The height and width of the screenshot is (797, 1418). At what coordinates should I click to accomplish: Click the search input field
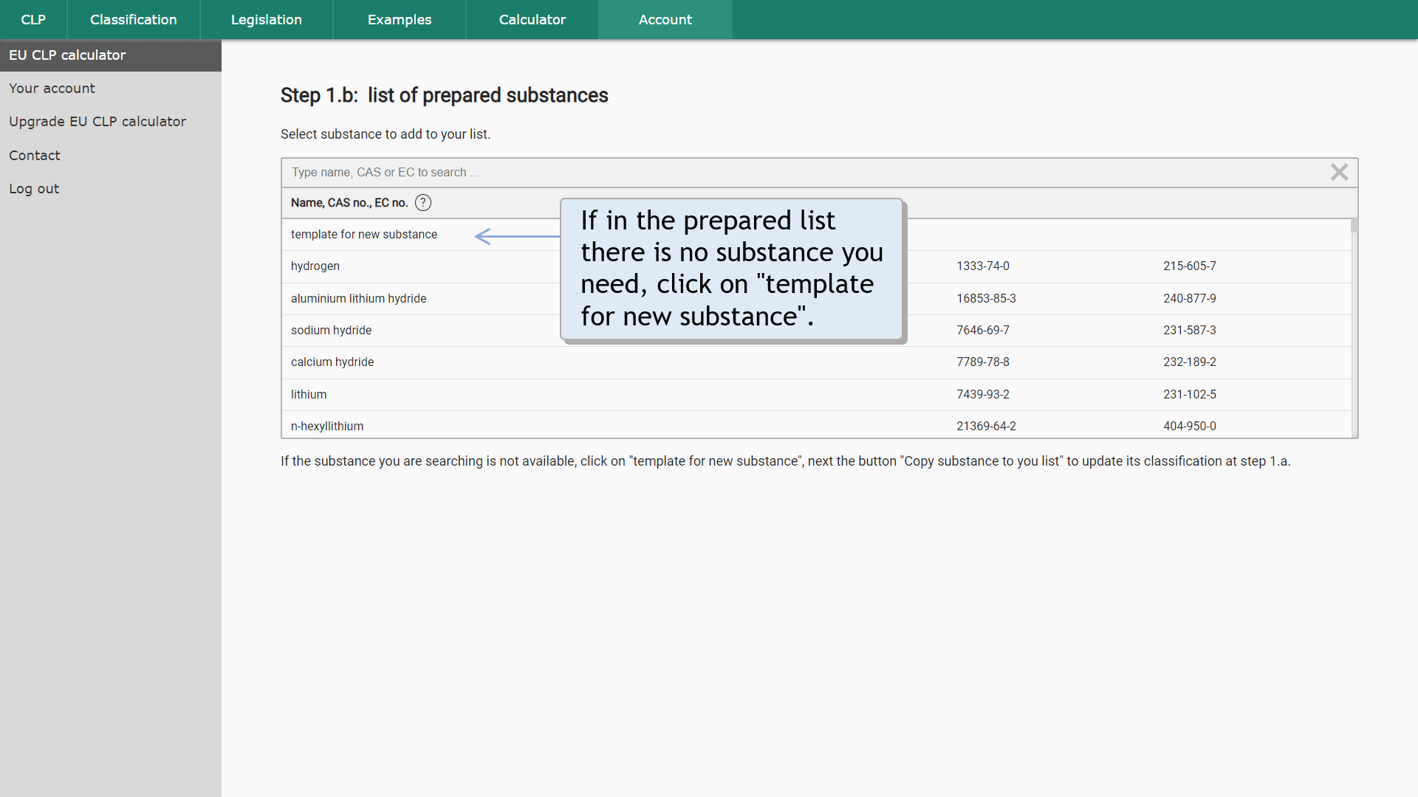coord(818,172)
